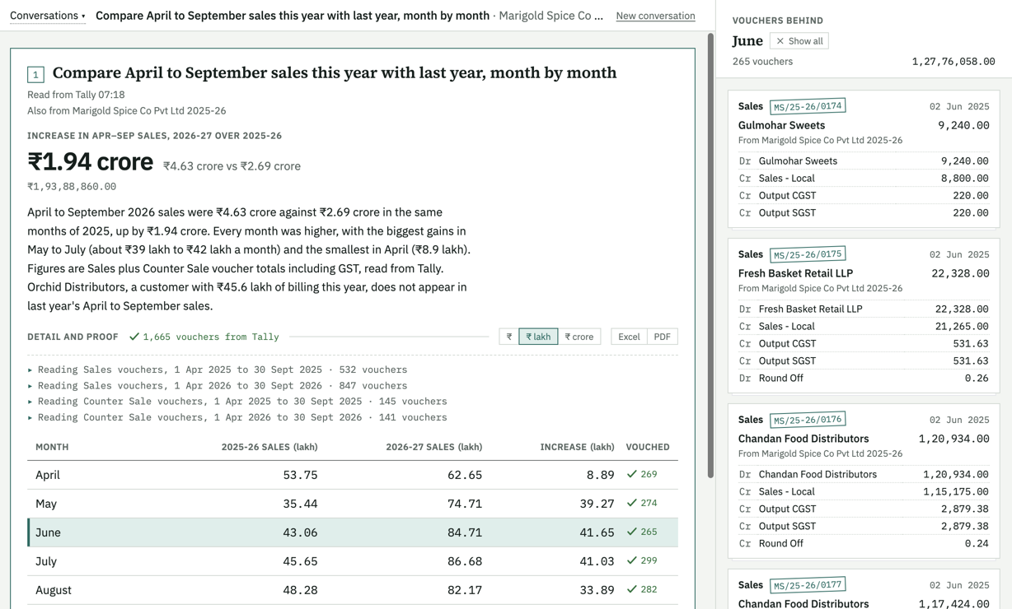The width and height of the screenshot is (1012, 609).
Task: Expand Reading Counter Sale vouchers, 141 vouchers
Action: (237, 417)
